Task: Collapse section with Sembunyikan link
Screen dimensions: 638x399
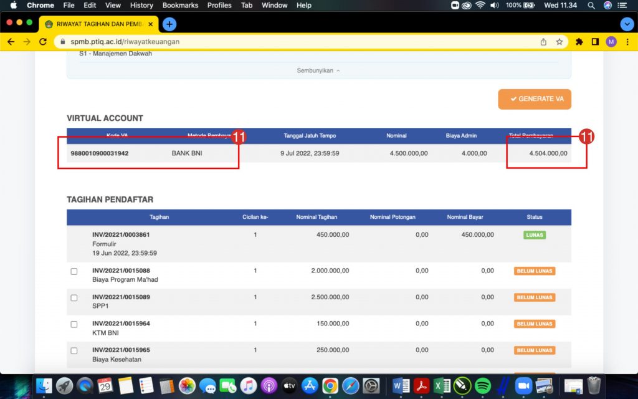Action: pyautogui.click(x=318, y=70)
